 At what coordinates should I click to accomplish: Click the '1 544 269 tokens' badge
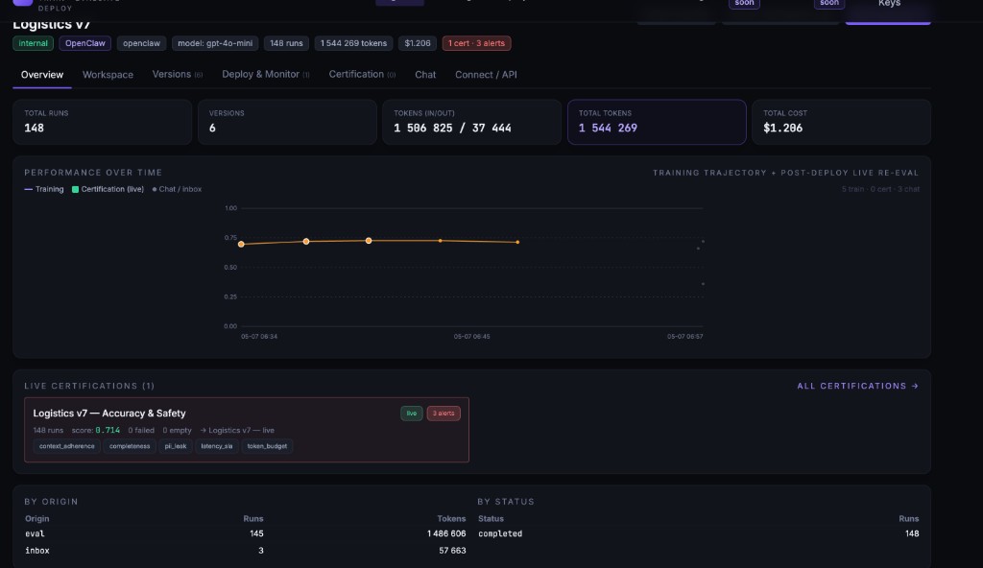(353, 43)
